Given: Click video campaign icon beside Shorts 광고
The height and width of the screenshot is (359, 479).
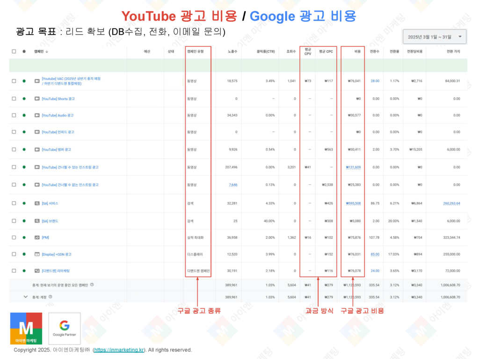Looking at the screenshot, I should (37, 99).
